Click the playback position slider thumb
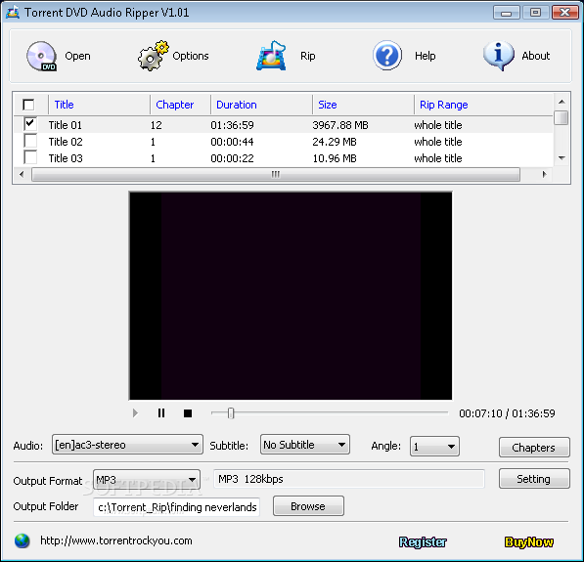 pyautogui.click(x=231, y=413)
